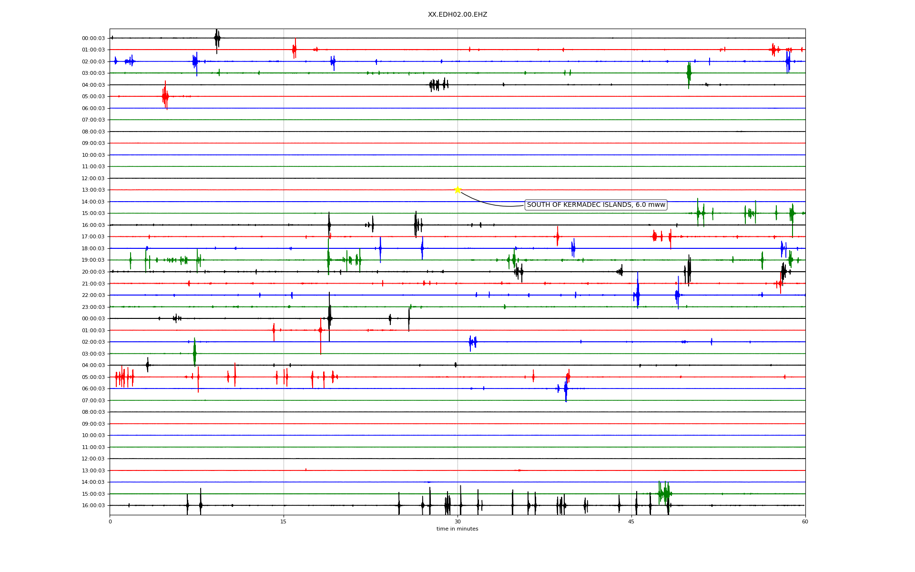Image resolution: width=915 pixels, height=572 pixels.
Task: Click the 15 minute x-axis tick label
Action: point(284,521)
